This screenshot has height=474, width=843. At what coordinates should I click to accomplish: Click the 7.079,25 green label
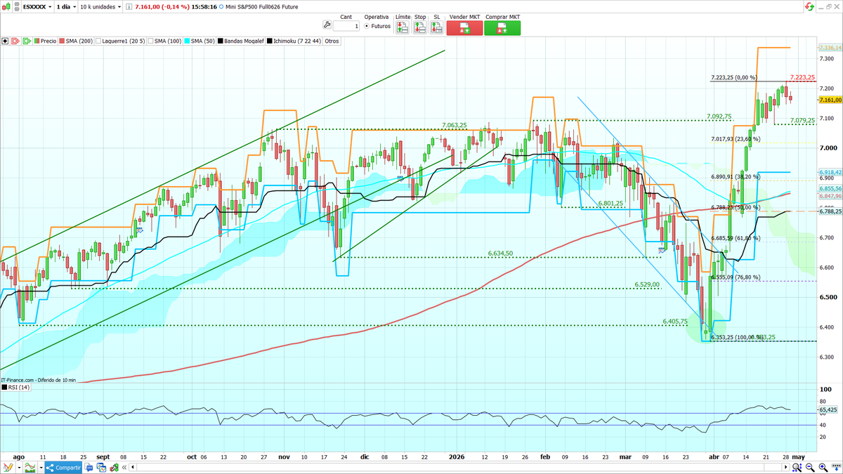click(802, 121)
